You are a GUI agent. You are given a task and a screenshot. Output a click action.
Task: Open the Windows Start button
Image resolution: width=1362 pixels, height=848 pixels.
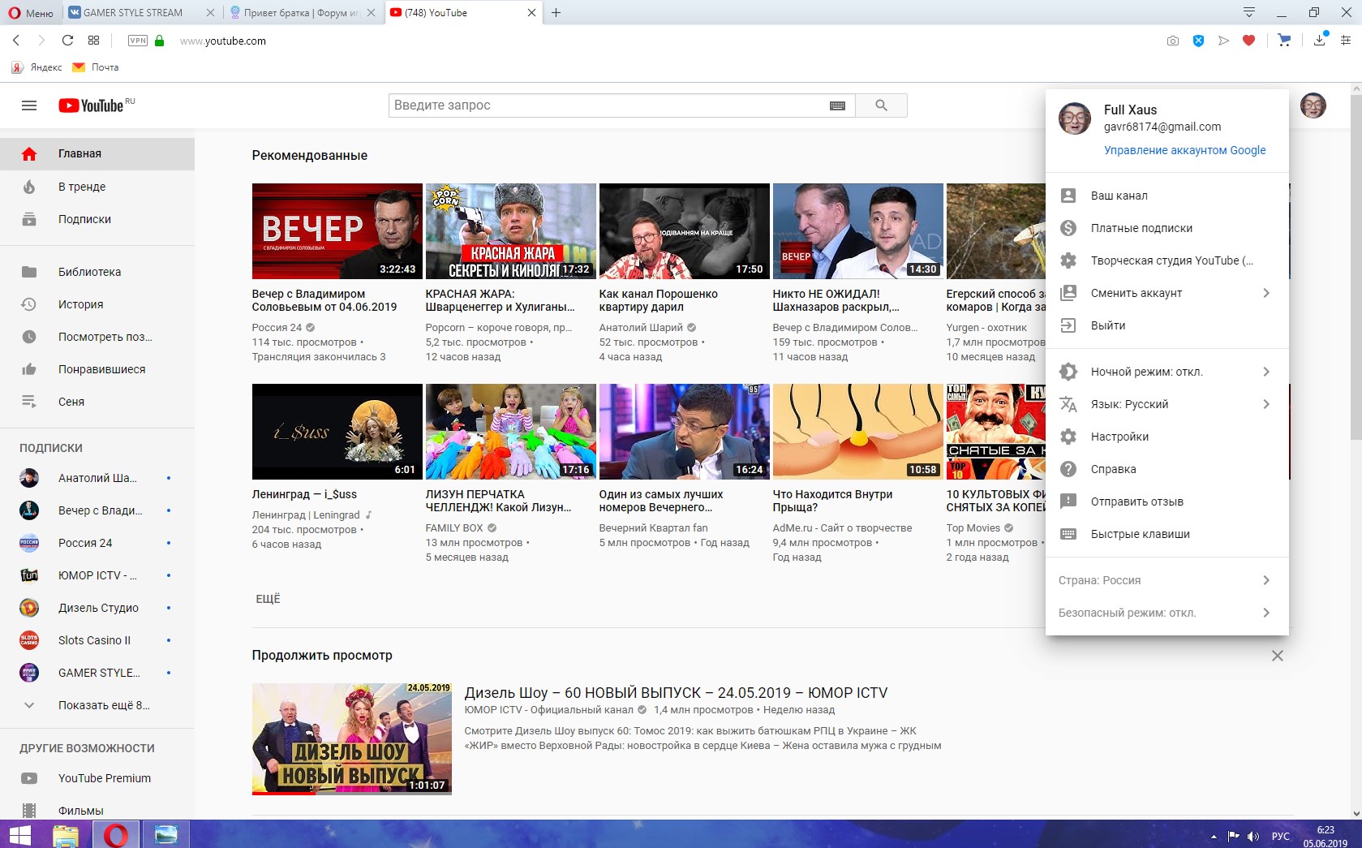(x=19, y=834)
